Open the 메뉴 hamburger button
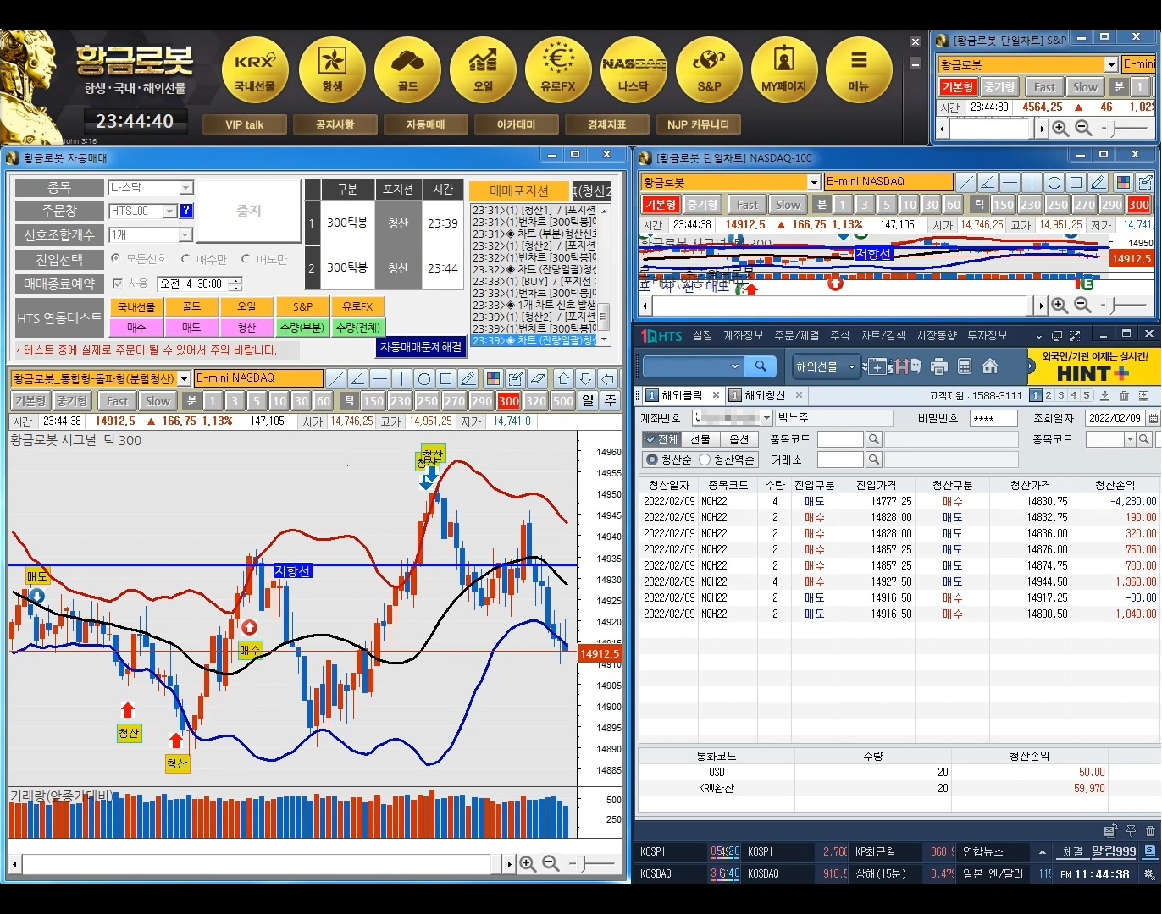The height and width of the screenshot is (914, 1162). [x=859, y=70]
